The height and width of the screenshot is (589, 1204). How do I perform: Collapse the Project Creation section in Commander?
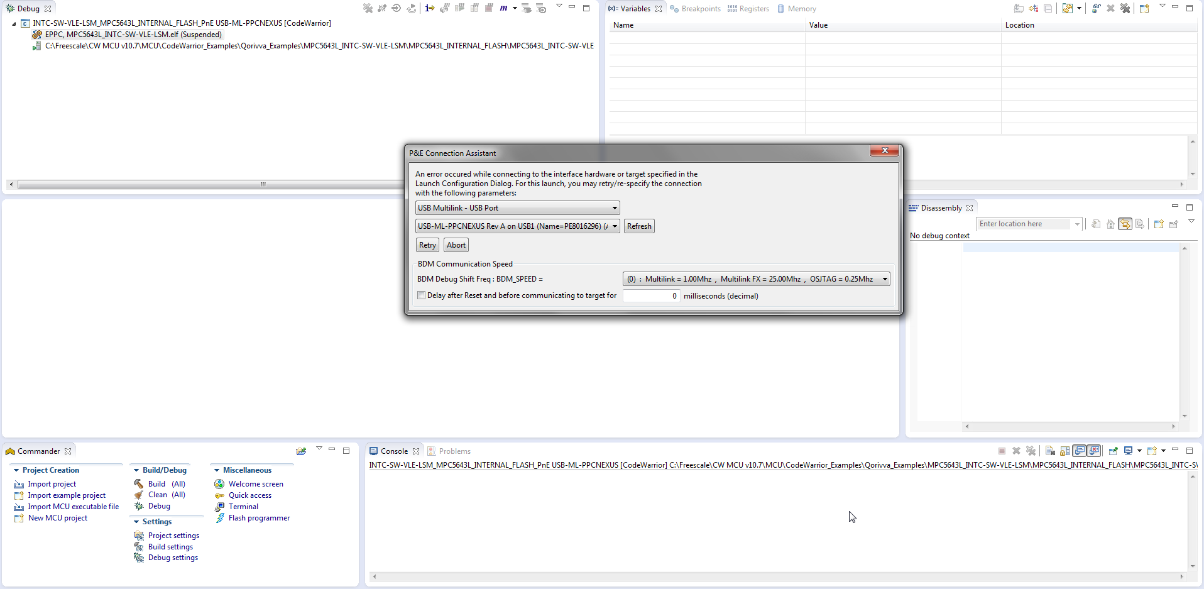(17, 470)
